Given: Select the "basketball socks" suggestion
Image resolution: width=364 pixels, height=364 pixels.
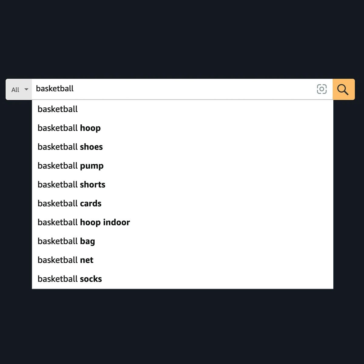Looking at the screenshot, I should click(x=70, y=279).
